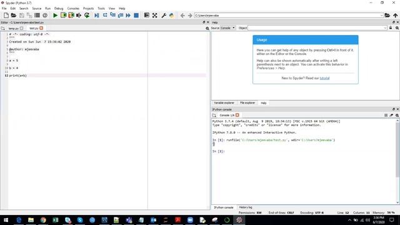Click the Open file folder icon

14,15
